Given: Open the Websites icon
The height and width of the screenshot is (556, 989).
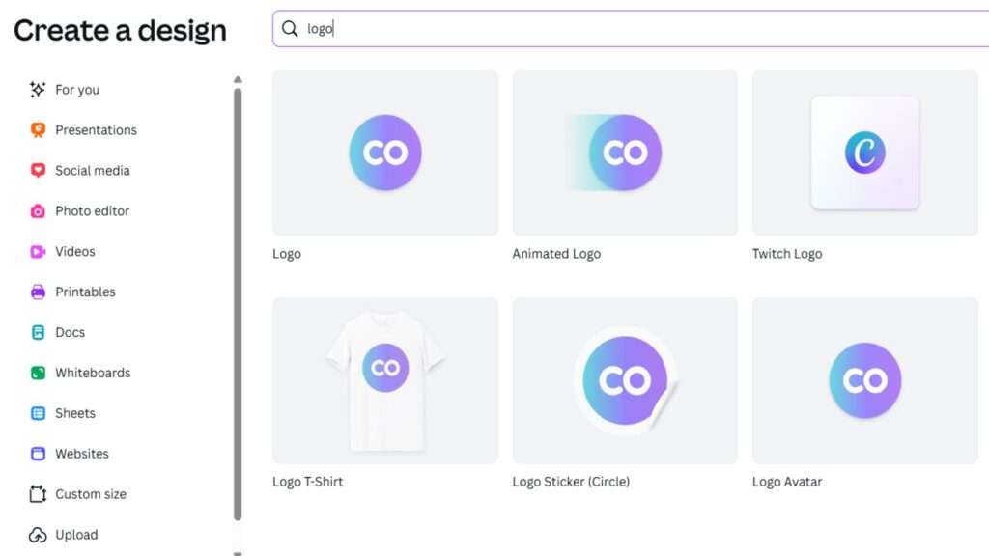Looking at the screenshot, I should coord(38,454).
